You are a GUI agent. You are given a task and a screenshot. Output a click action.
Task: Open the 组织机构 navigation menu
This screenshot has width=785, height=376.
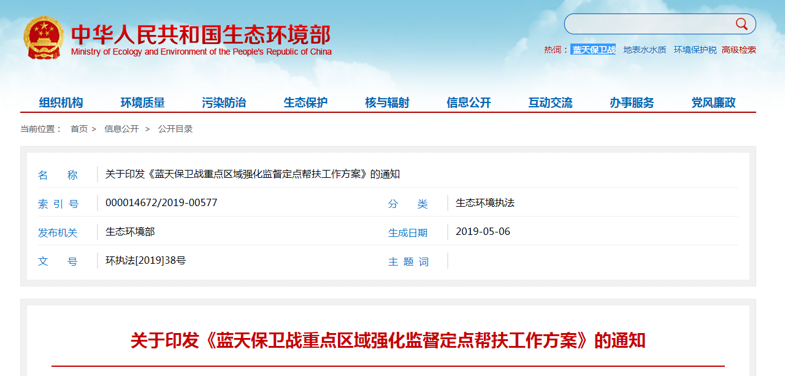(x=61, y=102)
